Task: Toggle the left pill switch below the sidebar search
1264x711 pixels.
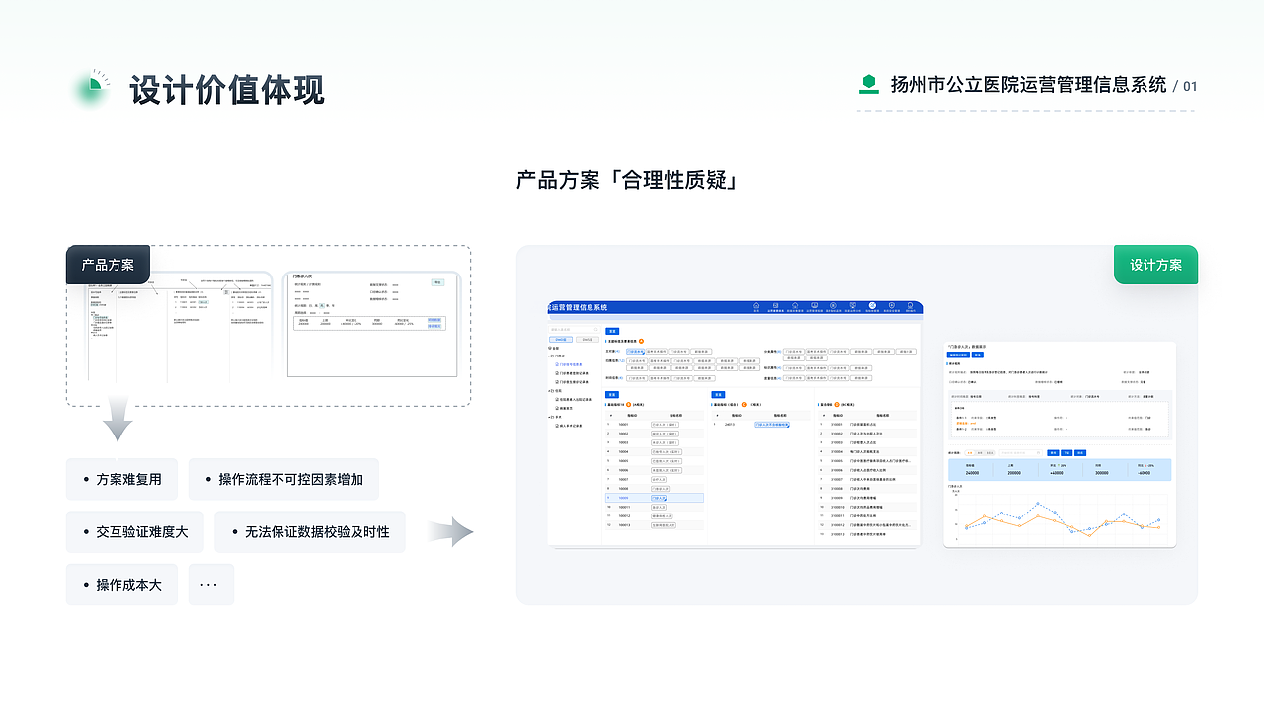Action: (x=561, y=340)
